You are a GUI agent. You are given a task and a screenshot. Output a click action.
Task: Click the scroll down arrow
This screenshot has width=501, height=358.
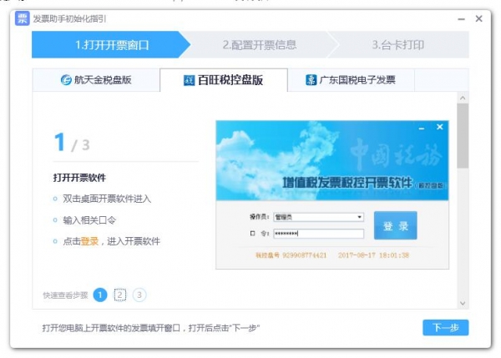pyautogui.click(x=463, y=303)
